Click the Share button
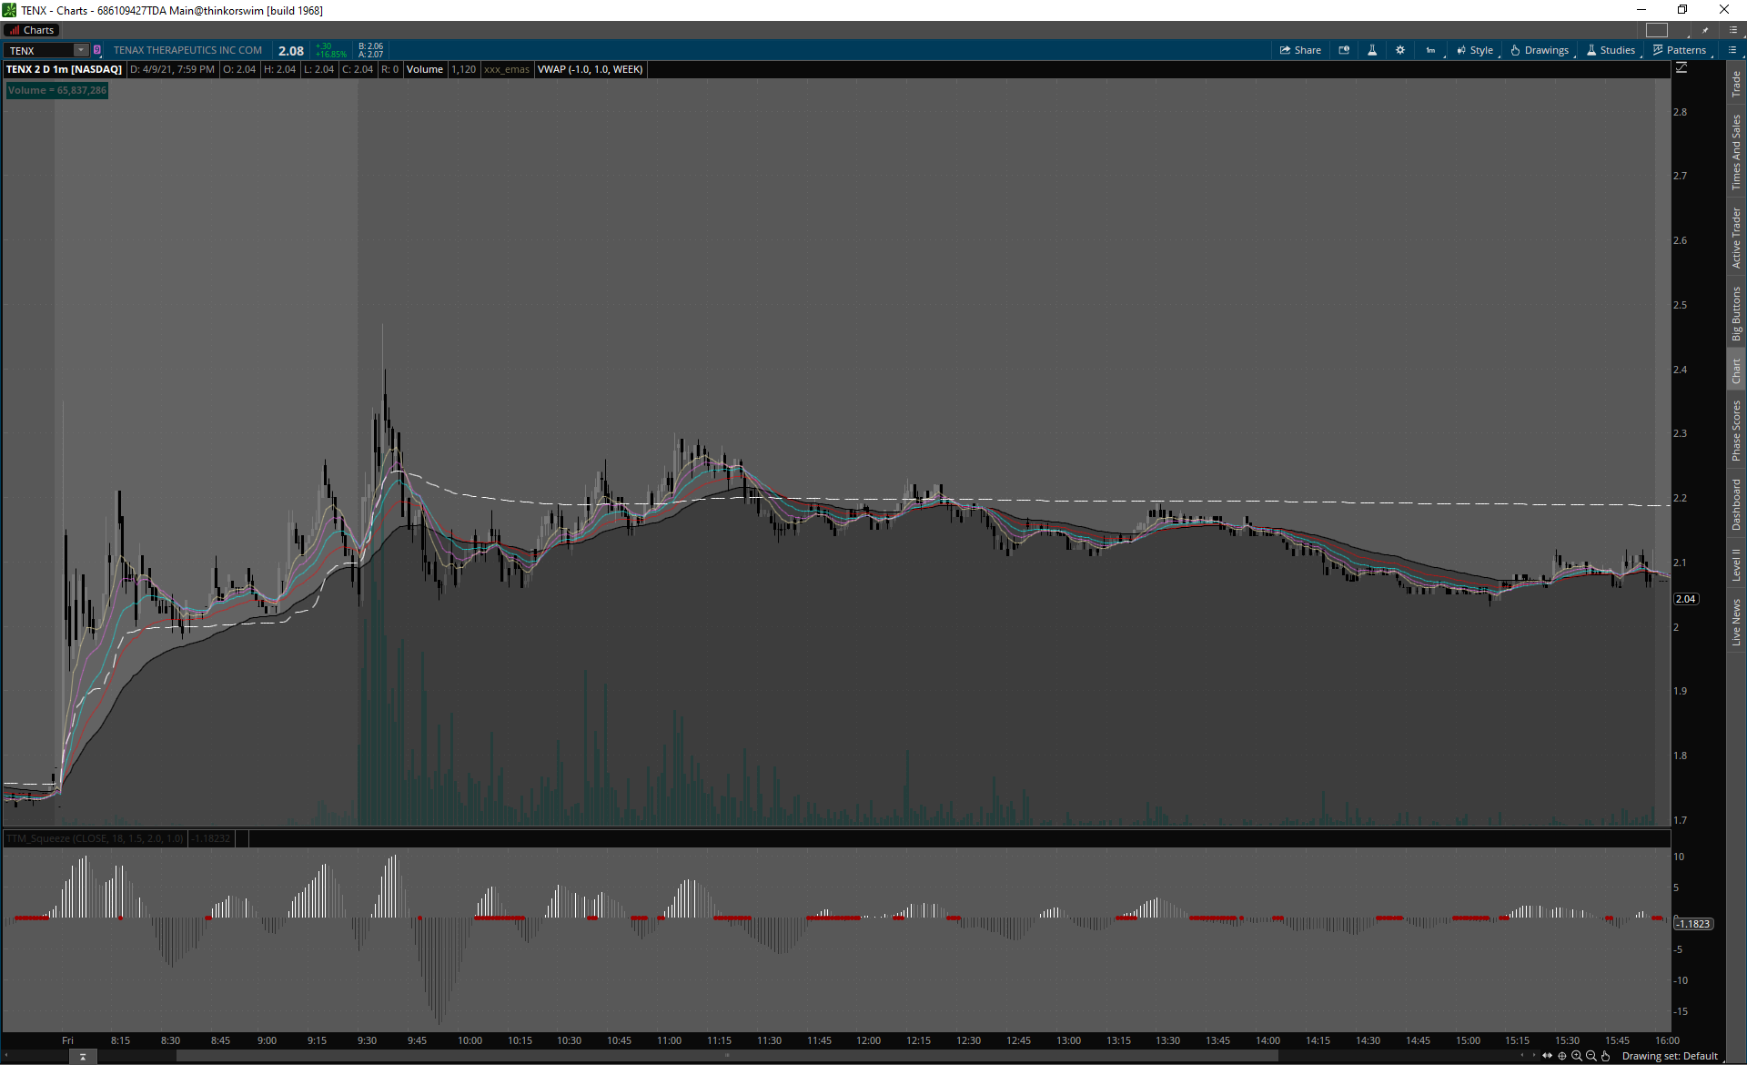Viewport: 1747px width, 1065px height. click(x=1300, y=50)
